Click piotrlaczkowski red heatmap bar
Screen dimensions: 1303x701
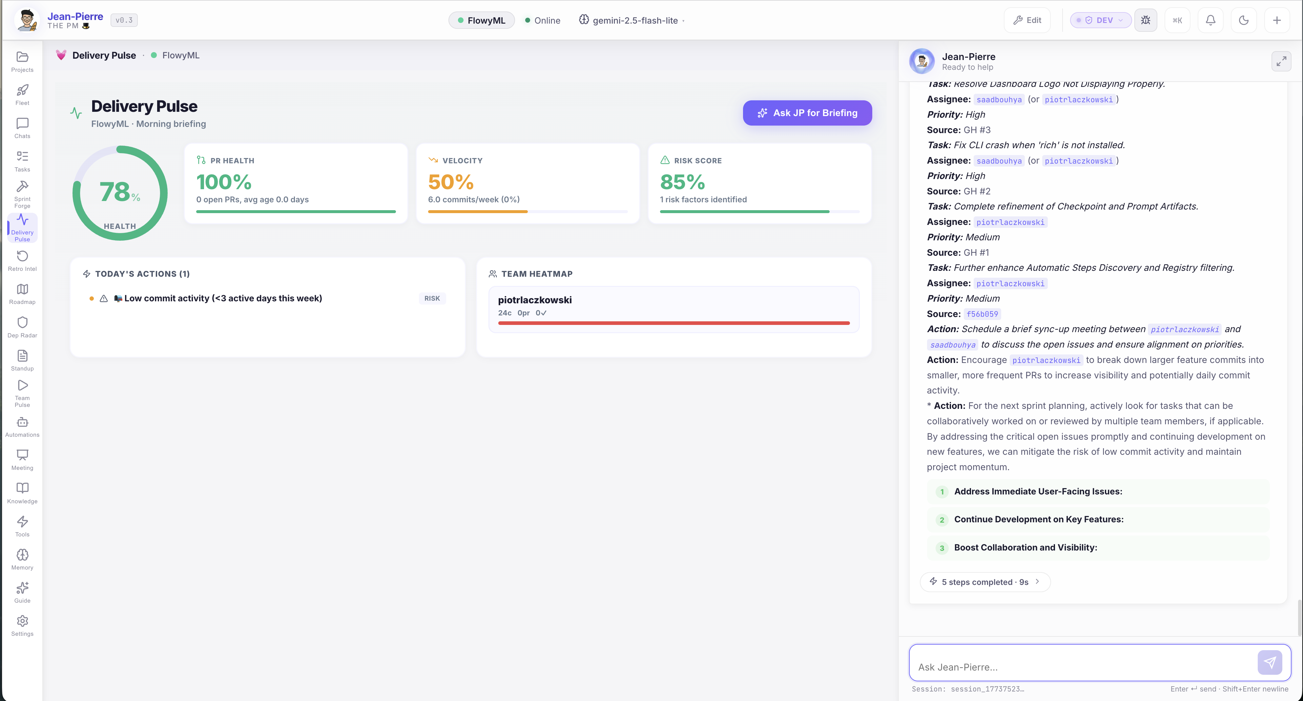[x=674, y=322]
